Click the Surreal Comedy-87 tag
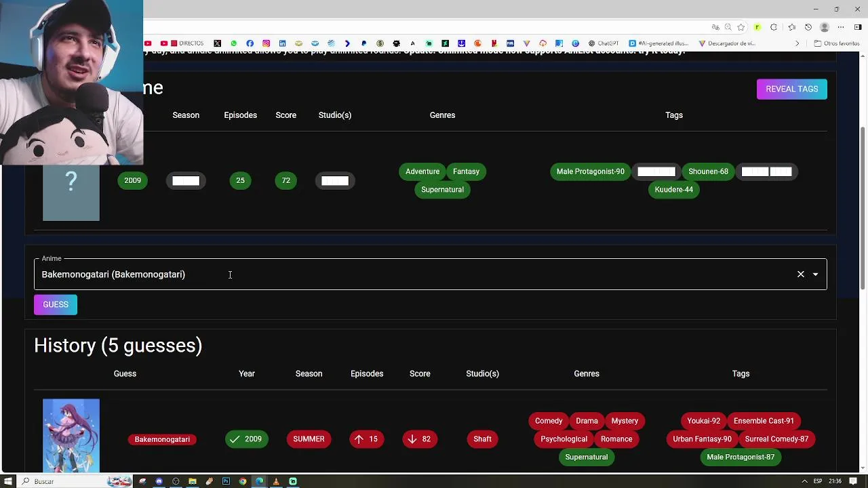 pos(776,439)
